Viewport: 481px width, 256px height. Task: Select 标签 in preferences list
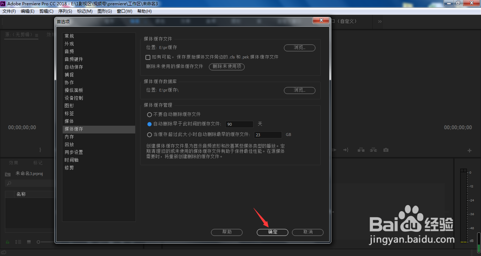(x=99, y=114)
